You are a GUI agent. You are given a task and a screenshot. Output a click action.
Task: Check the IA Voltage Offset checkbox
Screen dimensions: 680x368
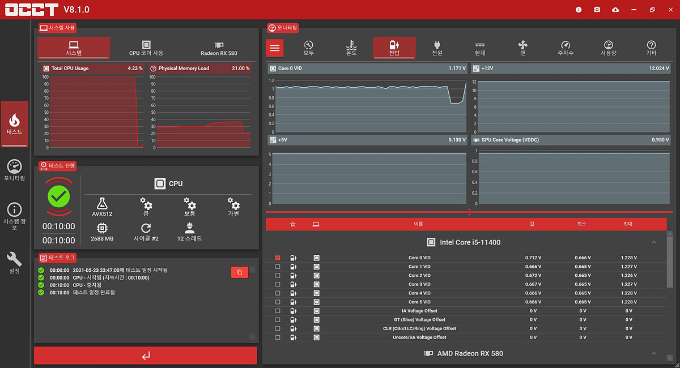pyautogui.click(x=277, y=311)
